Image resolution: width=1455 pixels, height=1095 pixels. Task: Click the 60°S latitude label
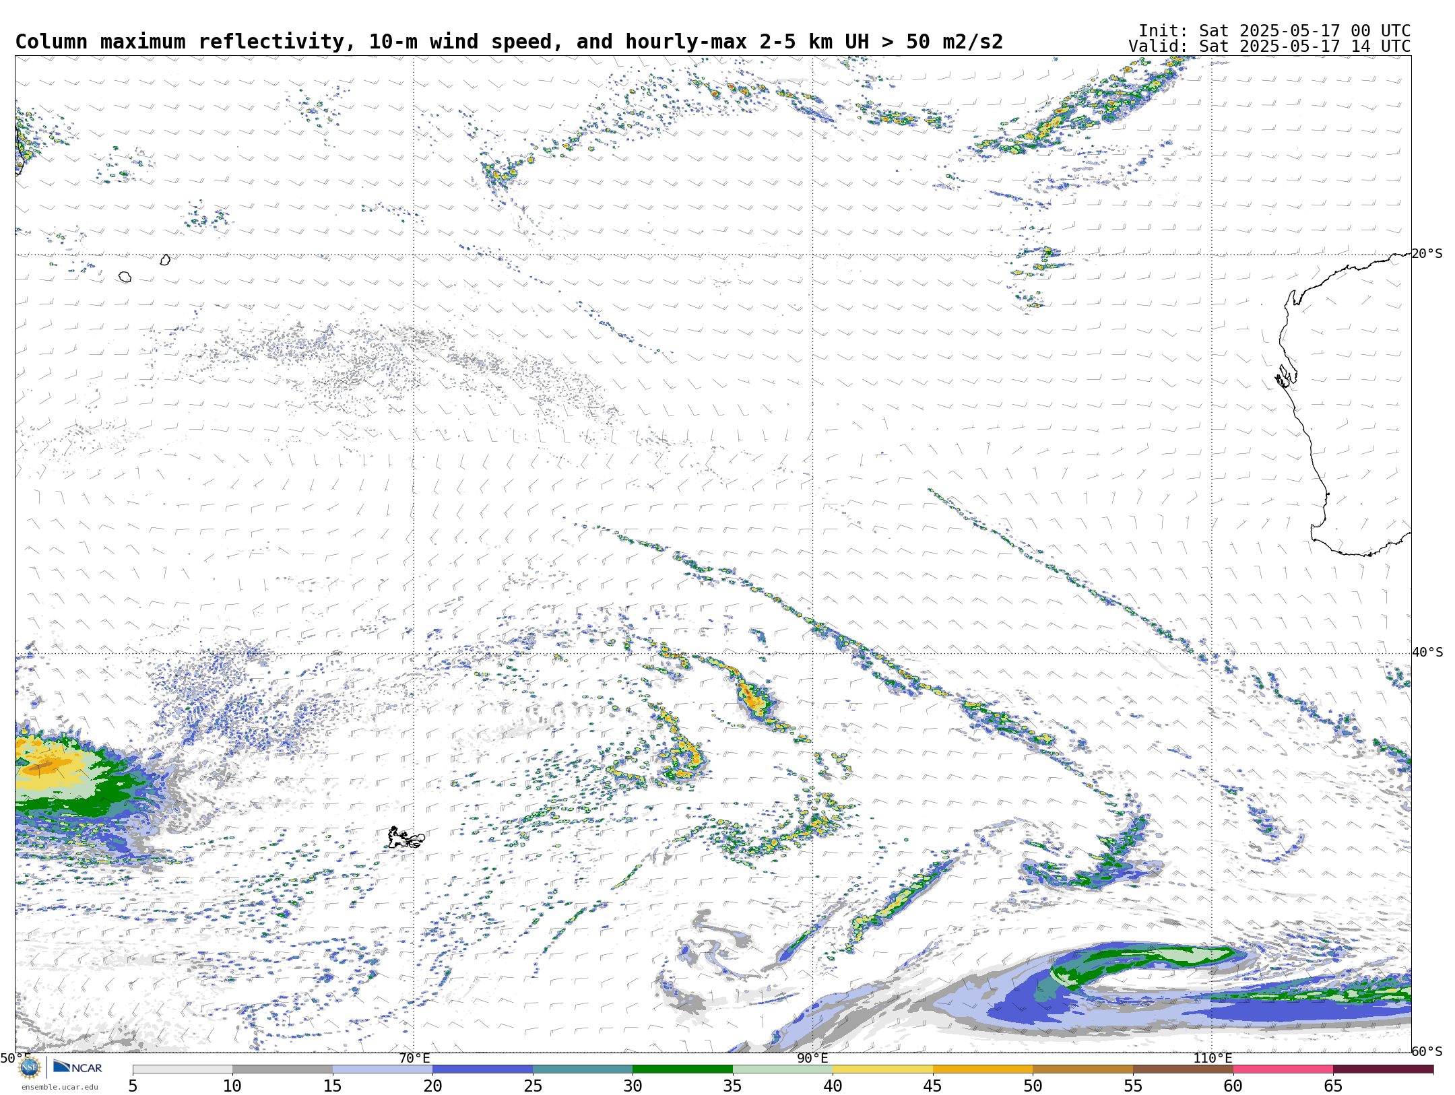(1427, 1051)
